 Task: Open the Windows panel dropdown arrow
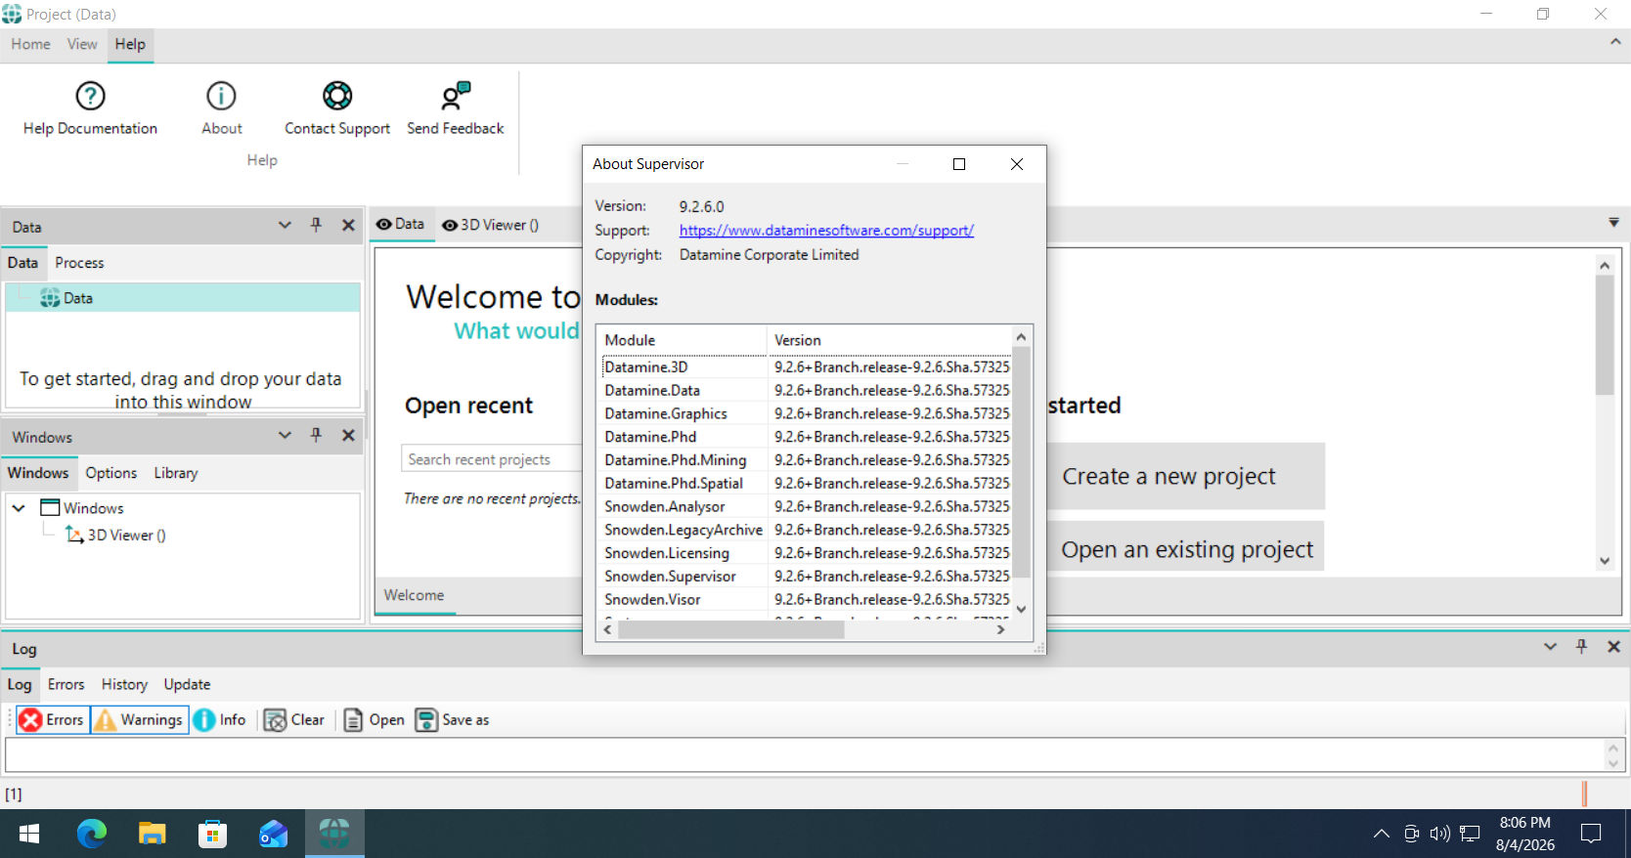click(285, 435)
